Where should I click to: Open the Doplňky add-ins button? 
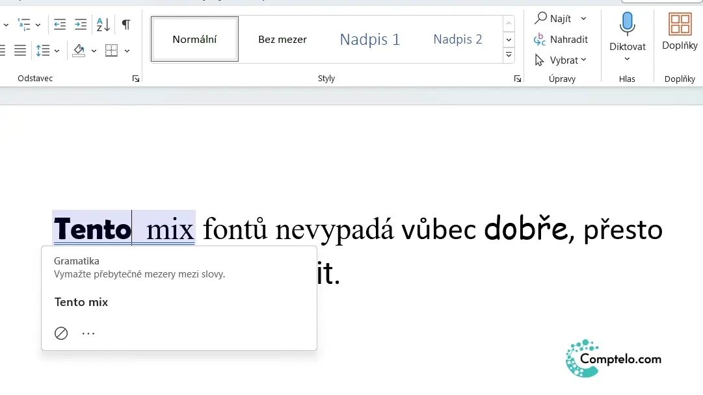click(x=680, y=31)
